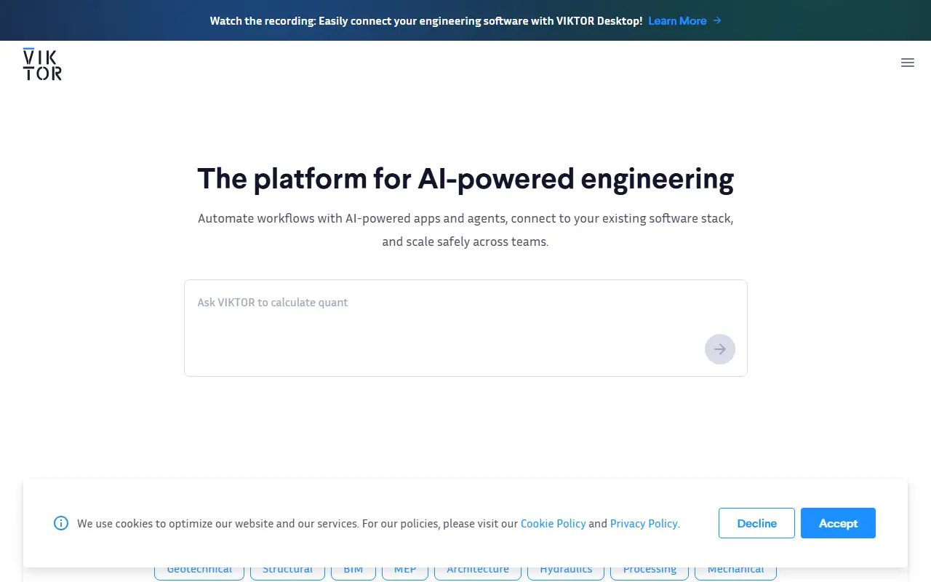Open the Privacy Policy link
This screenshot has width=931, height=582.
pyautogui.click(x=644, y=523)
